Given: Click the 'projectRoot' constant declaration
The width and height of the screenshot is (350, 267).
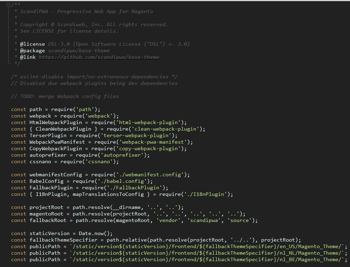Looking at the screenshot, I should click(97, 207).
